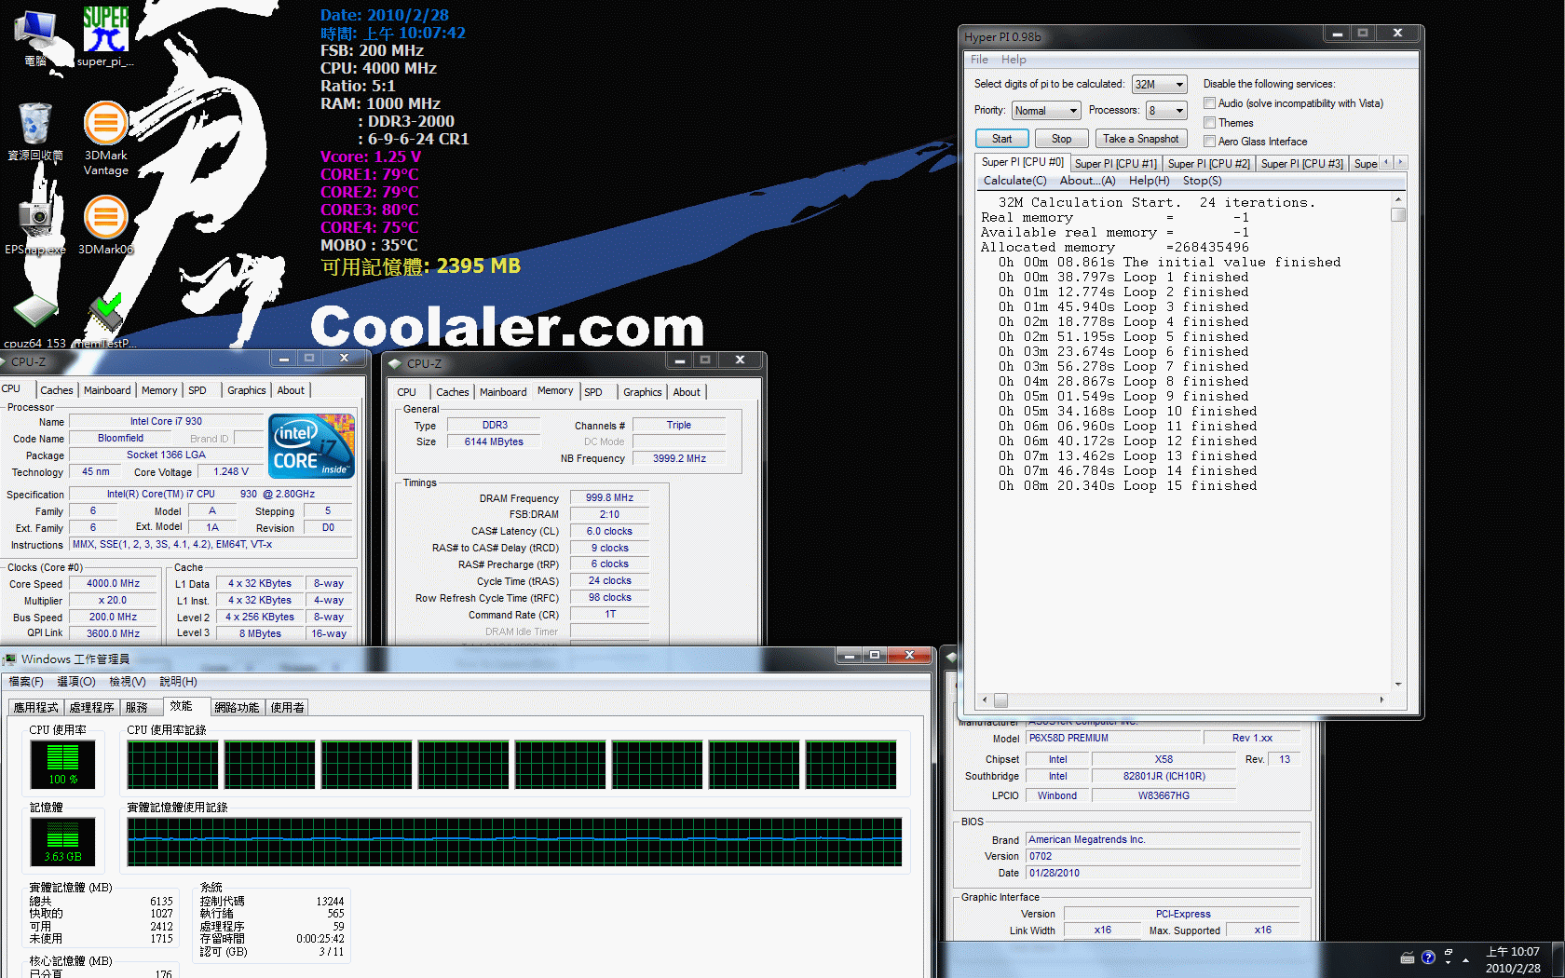Click the CPU usage 100% meter
The image size is (1565, 978).
pos(62,766)
